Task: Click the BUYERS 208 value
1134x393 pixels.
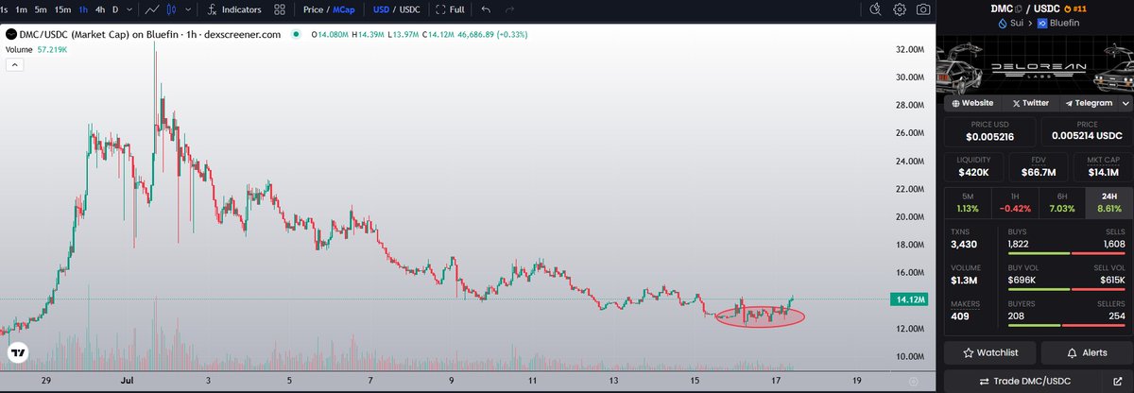Action: 1018,317
